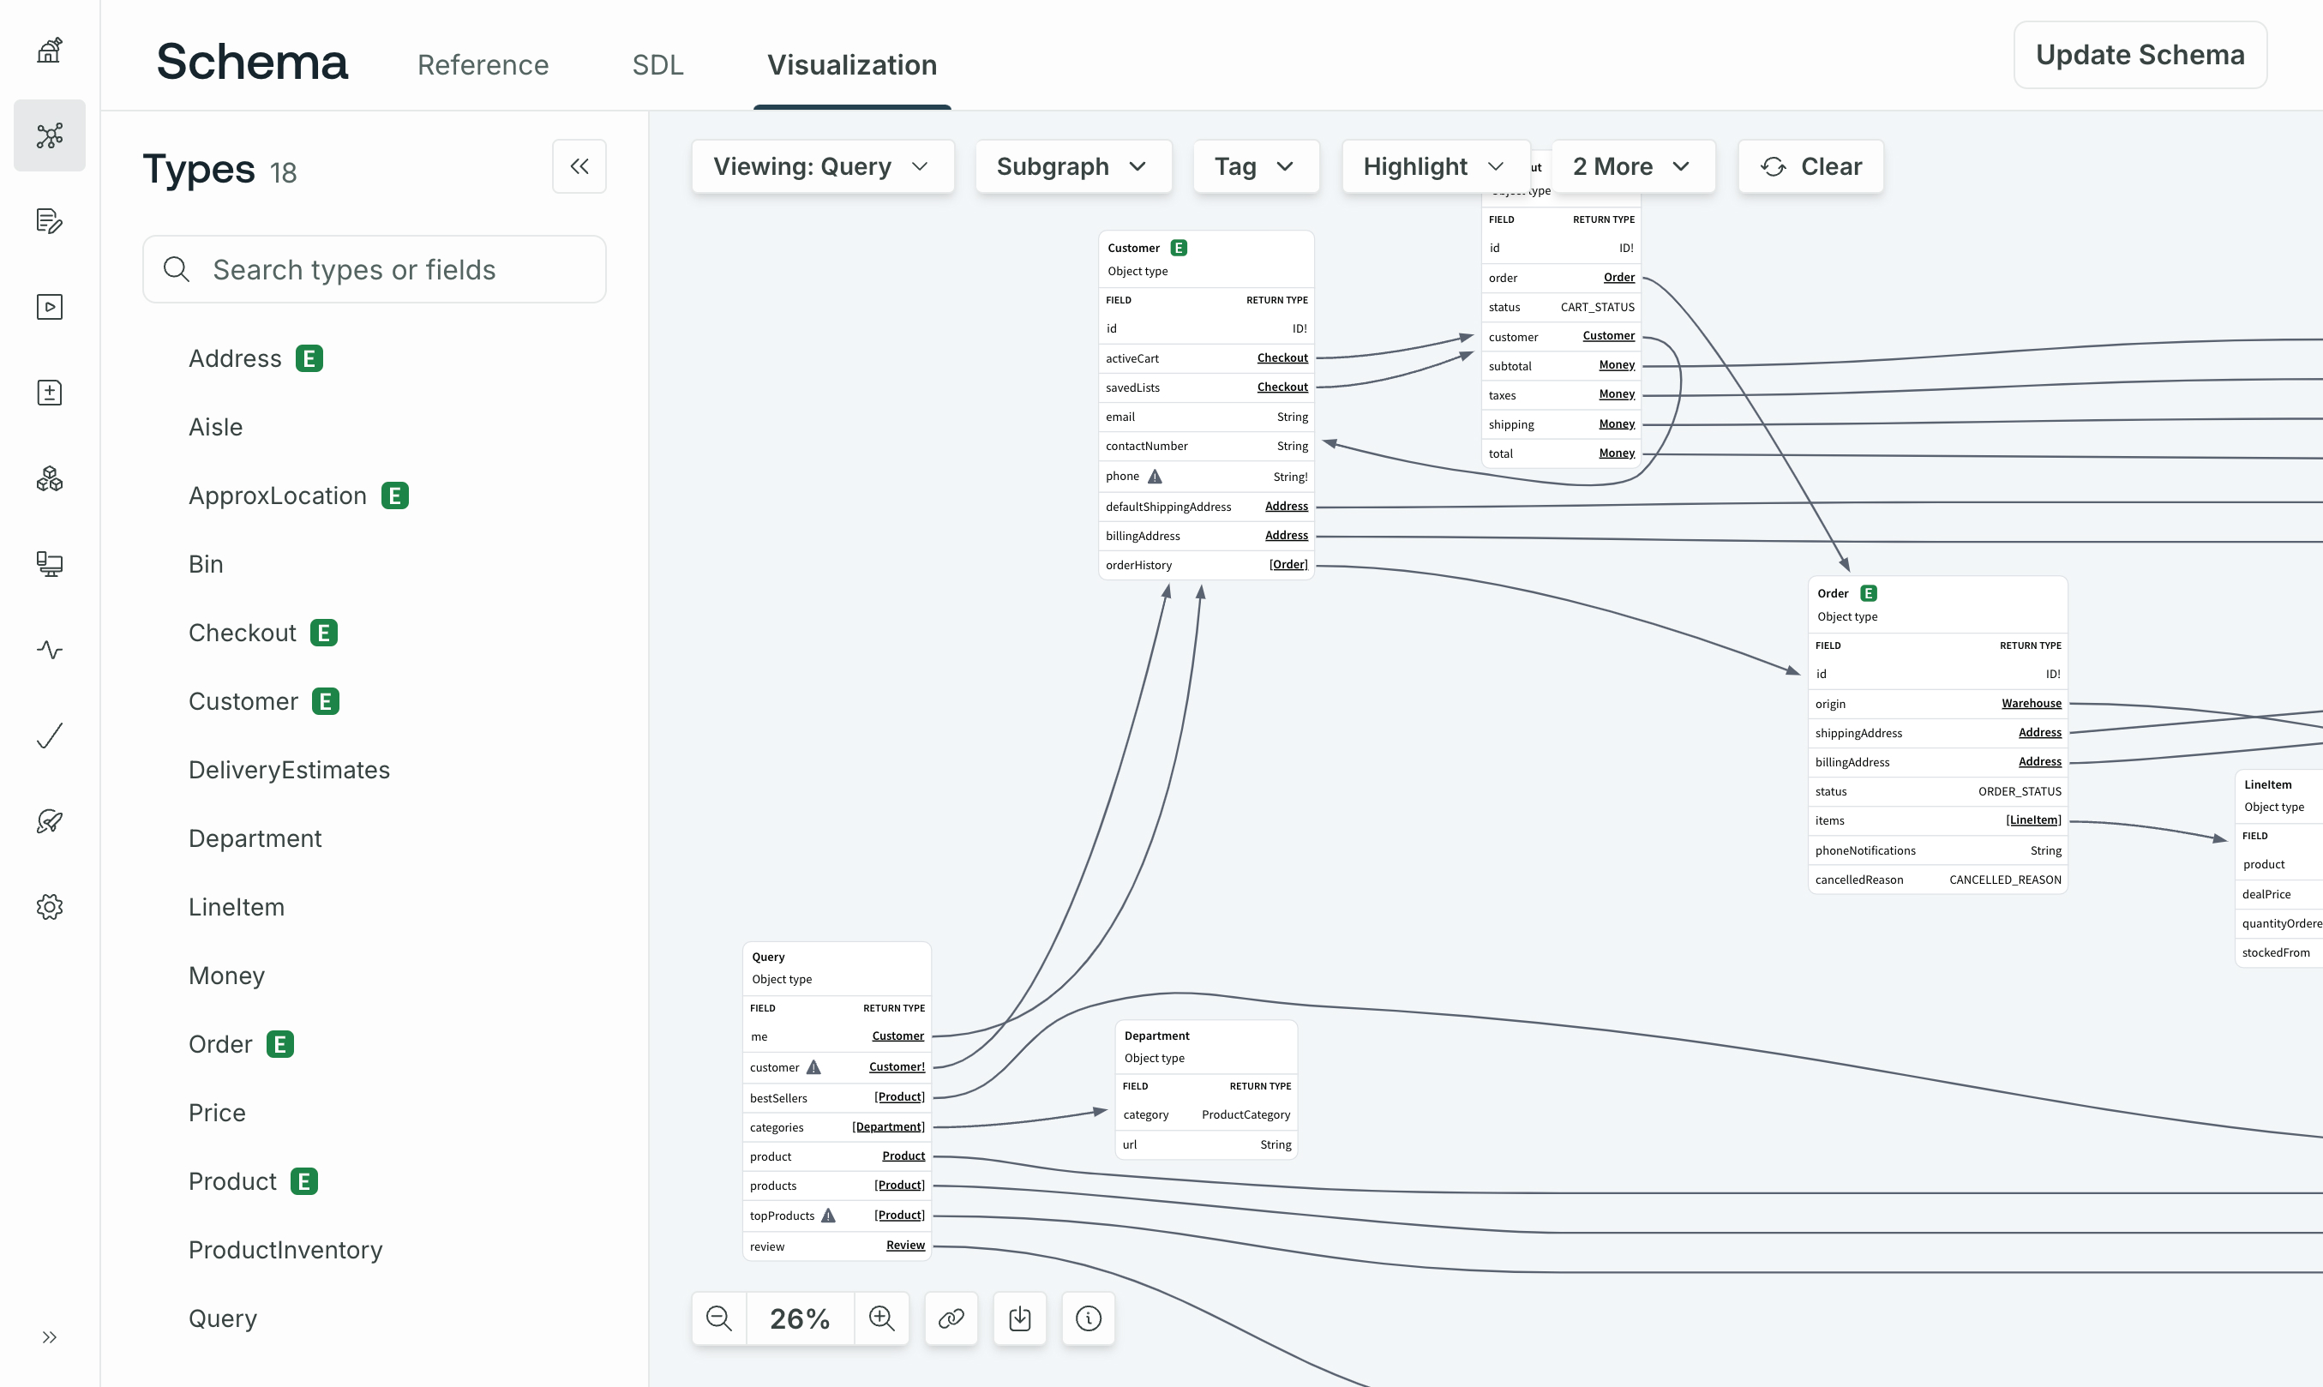Collapse the Types panel
This screenshot has width=2323, height=1387.
pyautogui.click(x=579, y=166)
